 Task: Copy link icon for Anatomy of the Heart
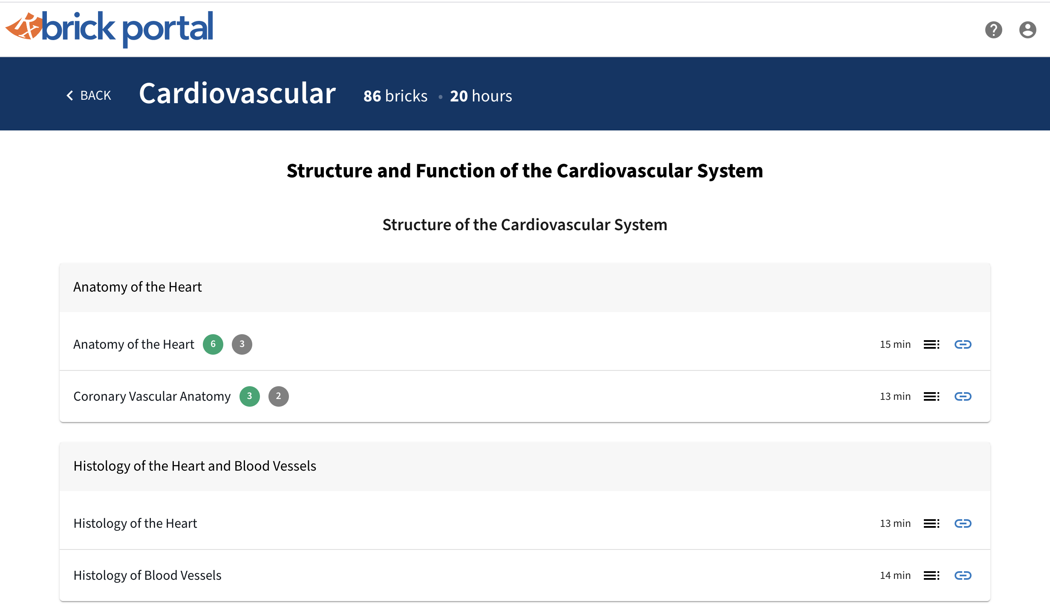tap(963, 344)
